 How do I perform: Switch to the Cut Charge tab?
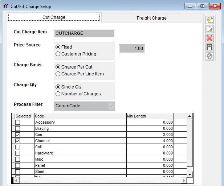click(54, 17)
